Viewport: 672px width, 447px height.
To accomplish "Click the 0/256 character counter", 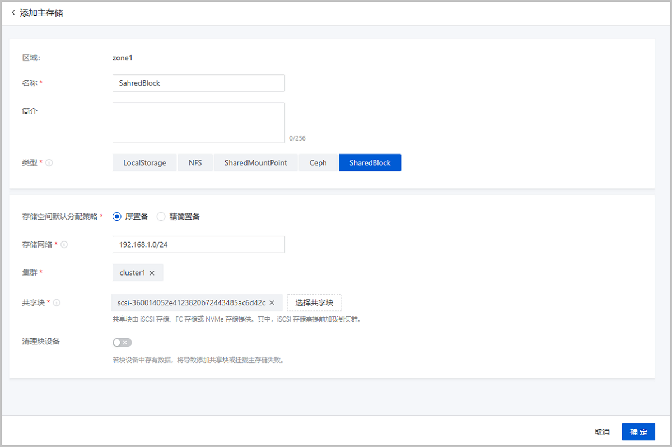I will pyautogui.click(x=300, y=138).
